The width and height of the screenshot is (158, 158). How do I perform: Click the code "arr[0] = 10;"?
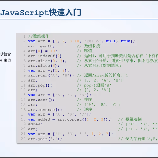(43, 51)
